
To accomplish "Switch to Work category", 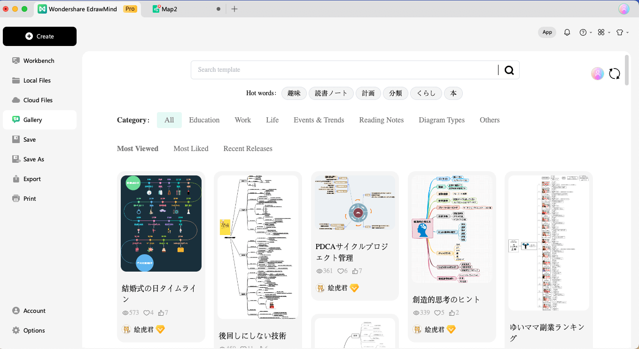I will 243,120.
